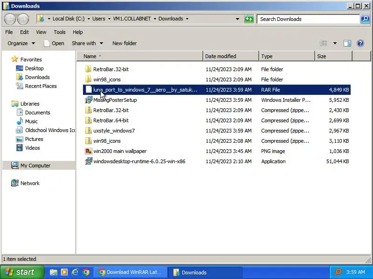Go forward using the Forward arrow button

(x=23, y=19)
